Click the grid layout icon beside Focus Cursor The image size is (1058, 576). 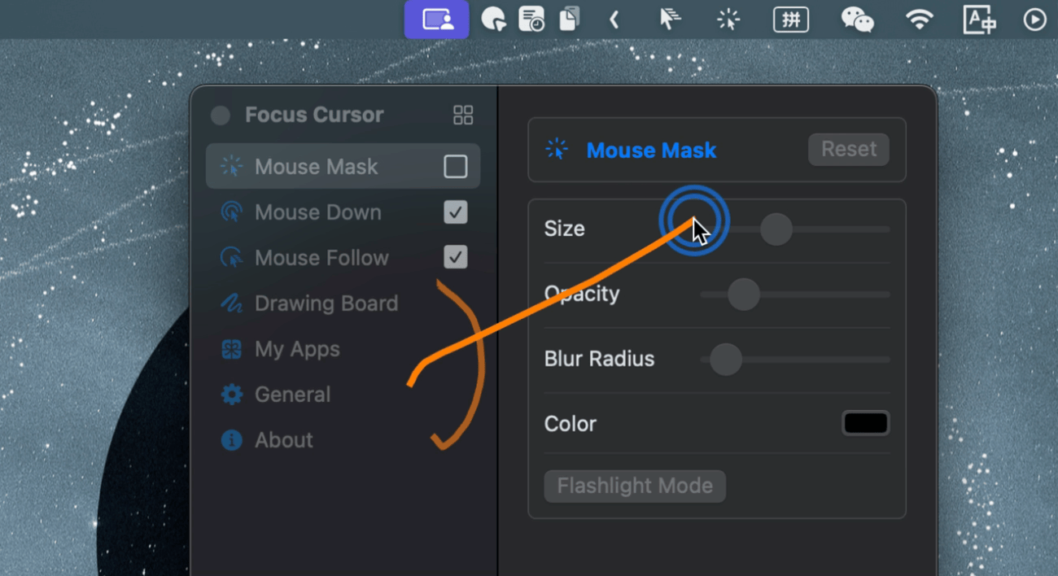click(463, 115)
